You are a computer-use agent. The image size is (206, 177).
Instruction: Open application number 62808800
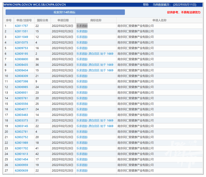click(21, 59)
